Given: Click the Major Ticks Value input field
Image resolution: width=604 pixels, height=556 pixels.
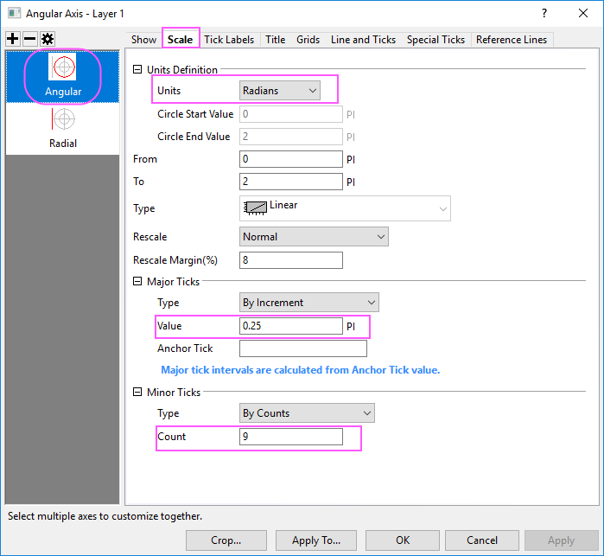Looking at the screenshot, I should (x=290, y=326).
